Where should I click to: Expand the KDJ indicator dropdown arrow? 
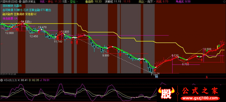[x=2, y=80]
